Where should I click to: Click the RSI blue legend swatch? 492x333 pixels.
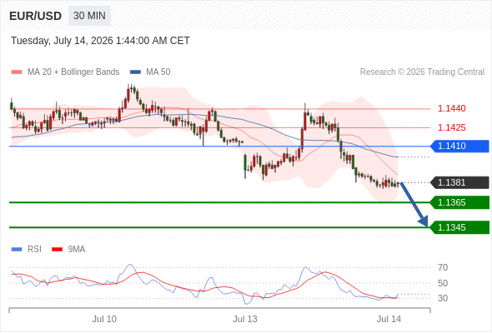17,250
